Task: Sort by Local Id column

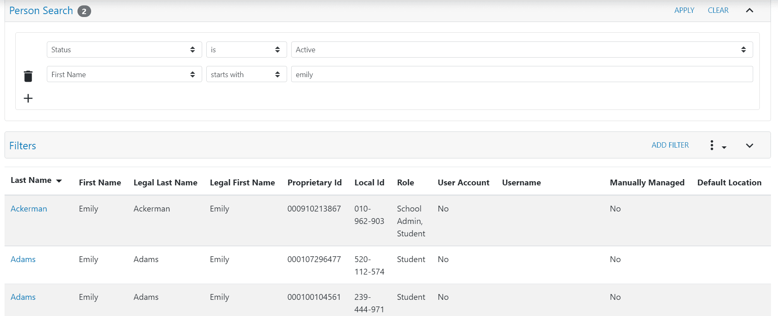Action: [x=369, y=182]
